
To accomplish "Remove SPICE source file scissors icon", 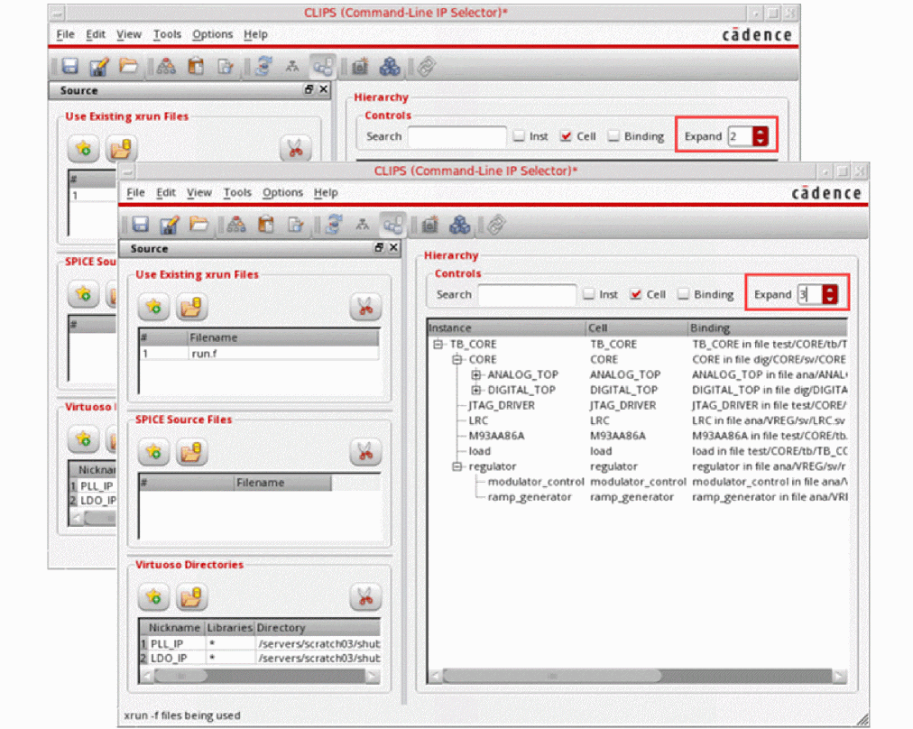I will coord(365,451).
